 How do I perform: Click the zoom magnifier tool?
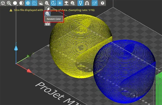[9, 3]
